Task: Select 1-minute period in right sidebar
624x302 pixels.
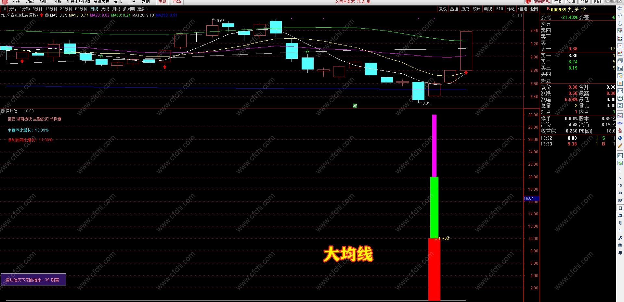Action: click(x=620, y=170)
